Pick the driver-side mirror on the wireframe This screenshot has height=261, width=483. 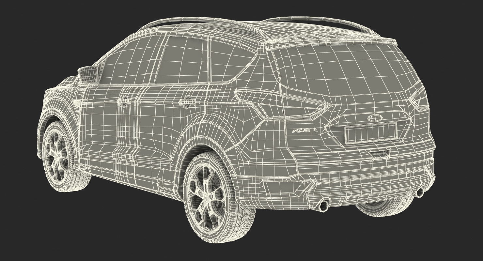(88, 74)
